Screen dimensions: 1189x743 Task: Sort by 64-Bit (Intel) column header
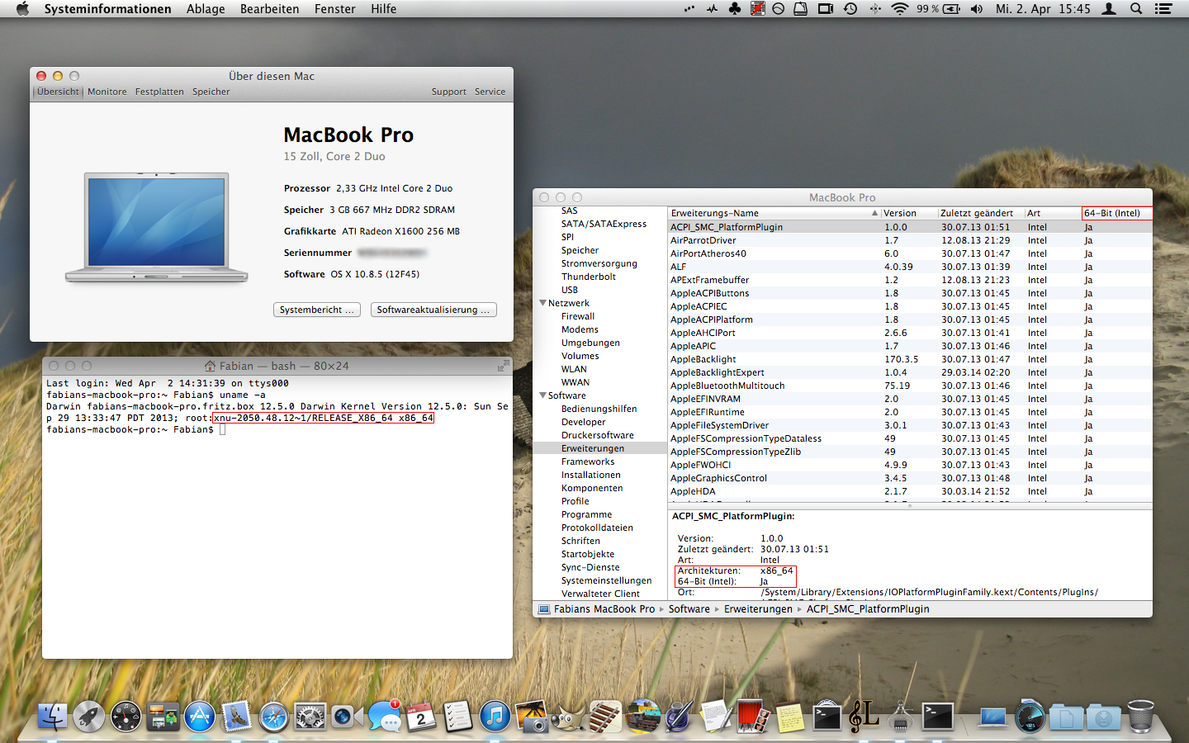tap(1116, 213)
